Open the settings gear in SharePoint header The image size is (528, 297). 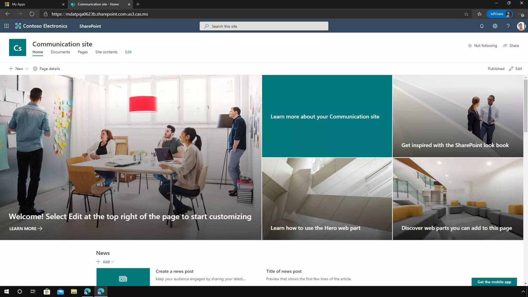495,26
